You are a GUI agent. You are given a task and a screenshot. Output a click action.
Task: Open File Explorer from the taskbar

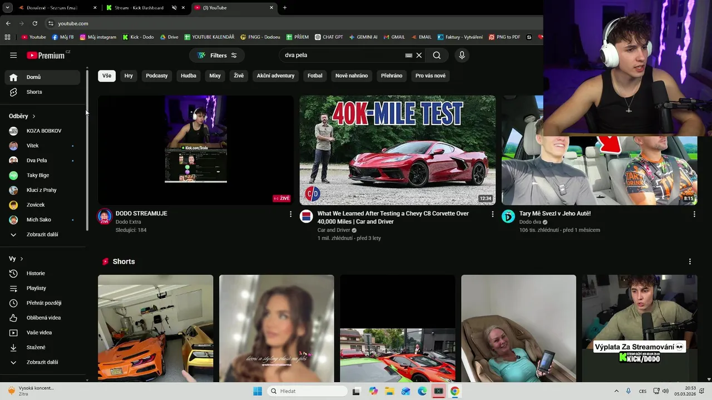pyautogui.click(x=389, y=391)
